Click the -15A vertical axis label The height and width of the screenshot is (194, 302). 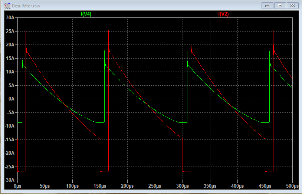[x=10, y=139]
